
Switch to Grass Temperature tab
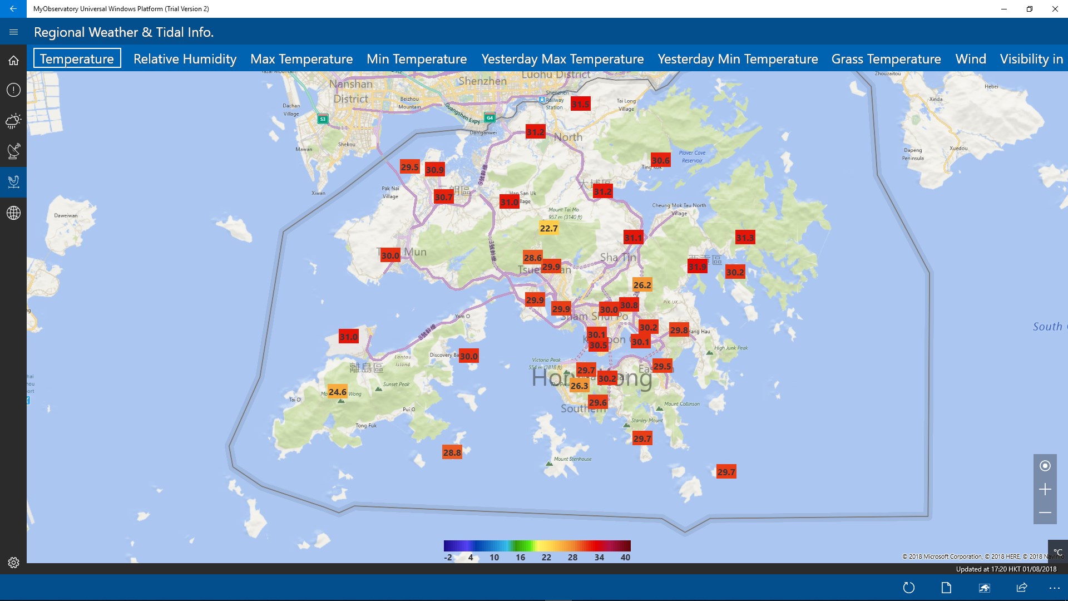[x=886, y=59]
